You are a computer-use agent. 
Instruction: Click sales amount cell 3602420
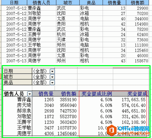tap(68, 122)
